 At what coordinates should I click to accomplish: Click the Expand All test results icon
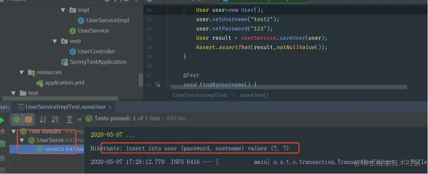(70, 119)
